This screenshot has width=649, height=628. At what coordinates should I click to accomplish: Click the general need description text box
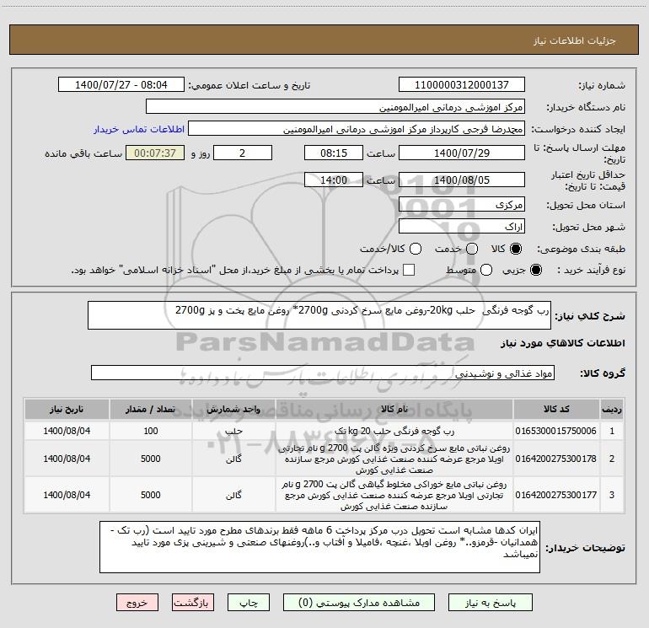[319, 315]
